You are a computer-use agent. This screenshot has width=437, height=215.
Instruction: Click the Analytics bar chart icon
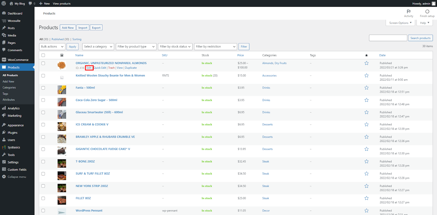point(4,108)
